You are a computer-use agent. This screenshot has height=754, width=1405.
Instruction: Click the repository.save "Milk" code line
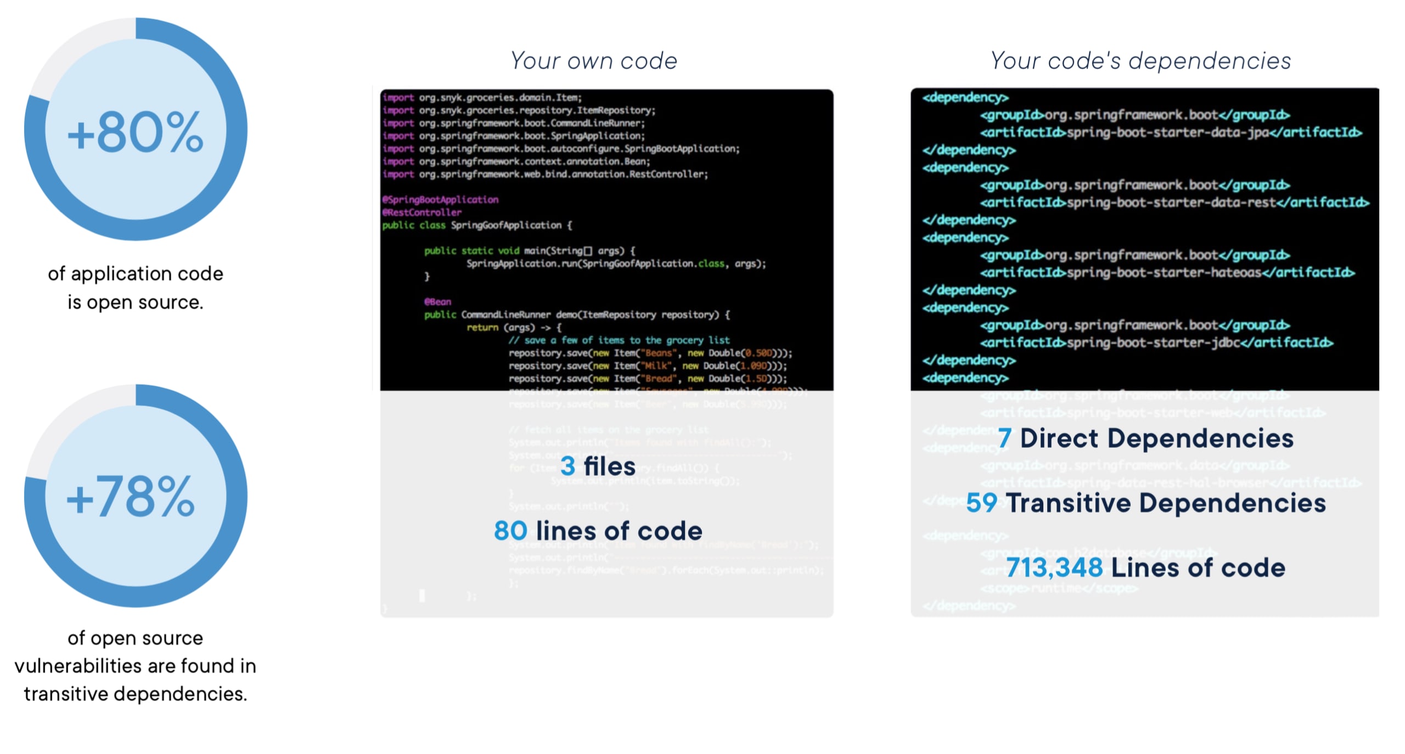[648, 365]
